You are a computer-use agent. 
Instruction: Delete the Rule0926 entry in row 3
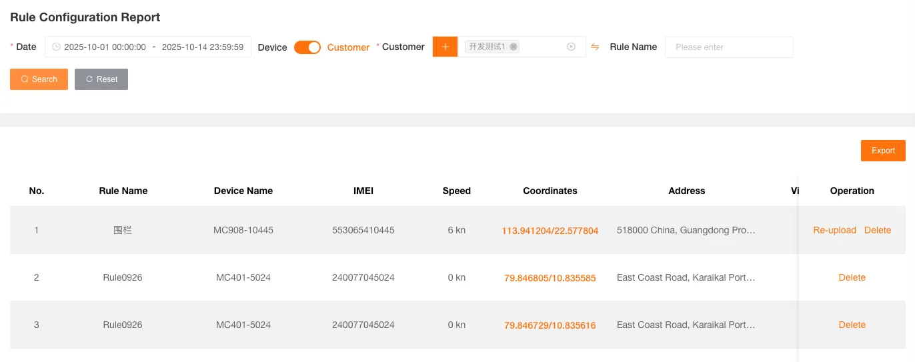pos(852,325)
